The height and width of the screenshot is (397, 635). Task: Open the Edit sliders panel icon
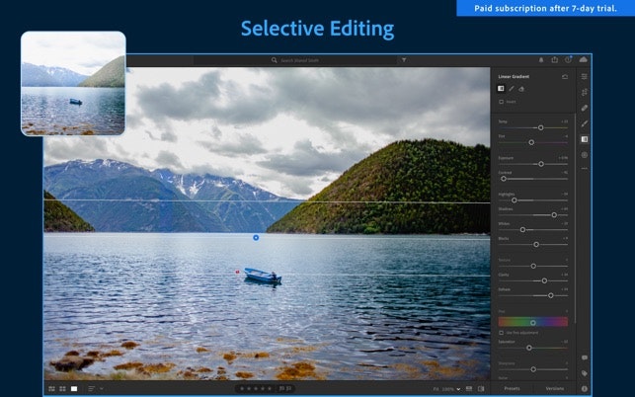[x=584, y=77]
